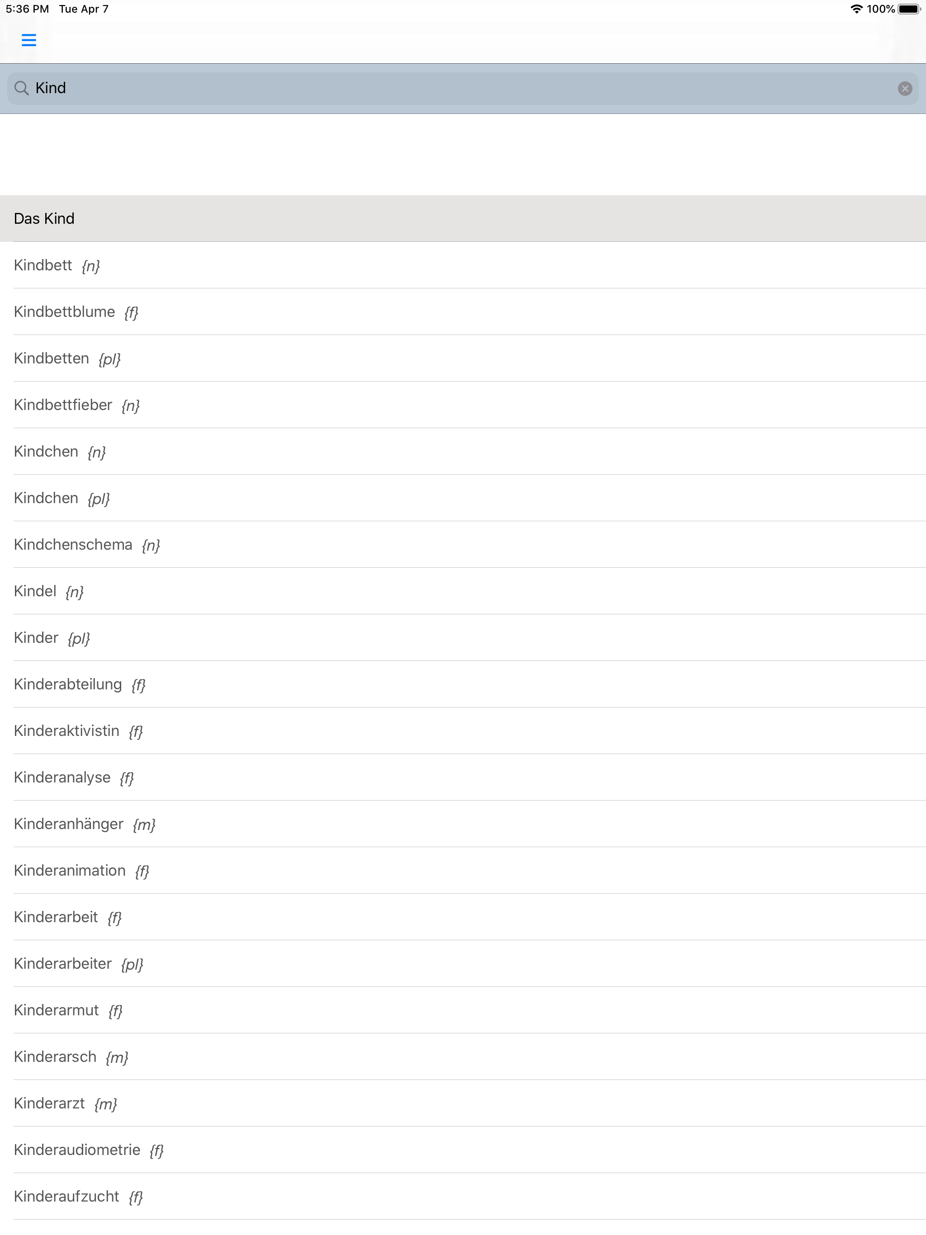Open the Kinderanhänger entry
The image size is (926, 1235).
(x=68, y=824)
